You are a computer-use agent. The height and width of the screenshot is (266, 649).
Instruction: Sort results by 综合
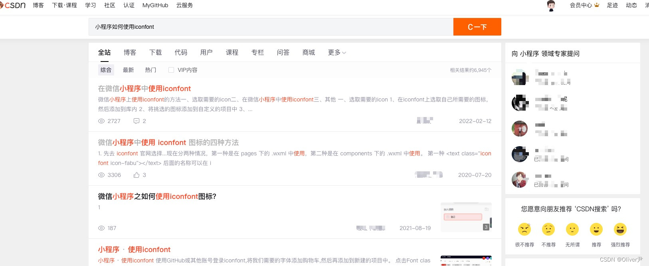pos(106,70)
